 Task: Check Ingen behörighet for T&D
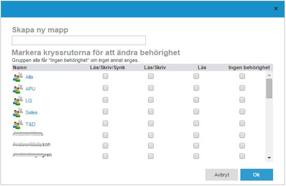point(242,123)
